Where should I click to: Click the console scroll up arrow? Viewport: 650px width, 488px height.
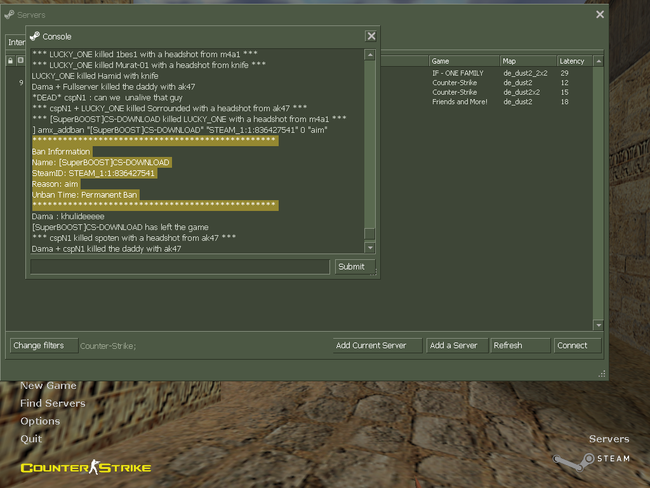coord(370,55)
